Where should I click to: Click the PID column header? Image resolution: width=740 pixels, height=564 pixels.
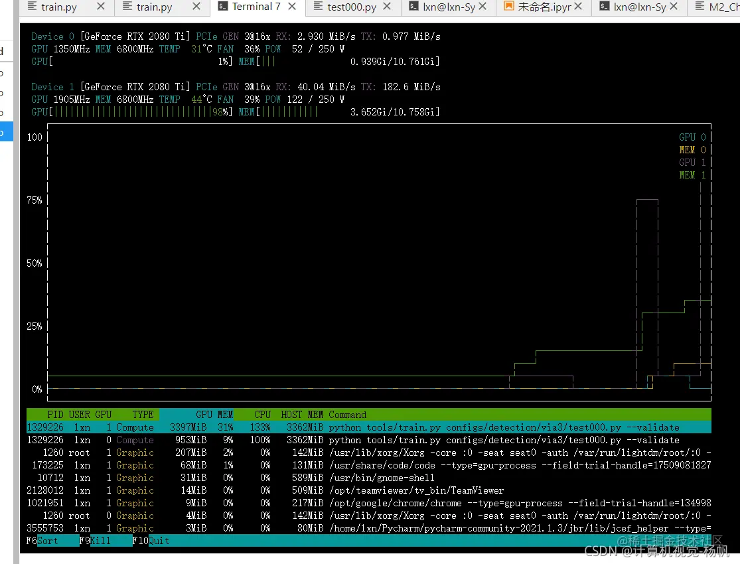(x=54, y=415)
